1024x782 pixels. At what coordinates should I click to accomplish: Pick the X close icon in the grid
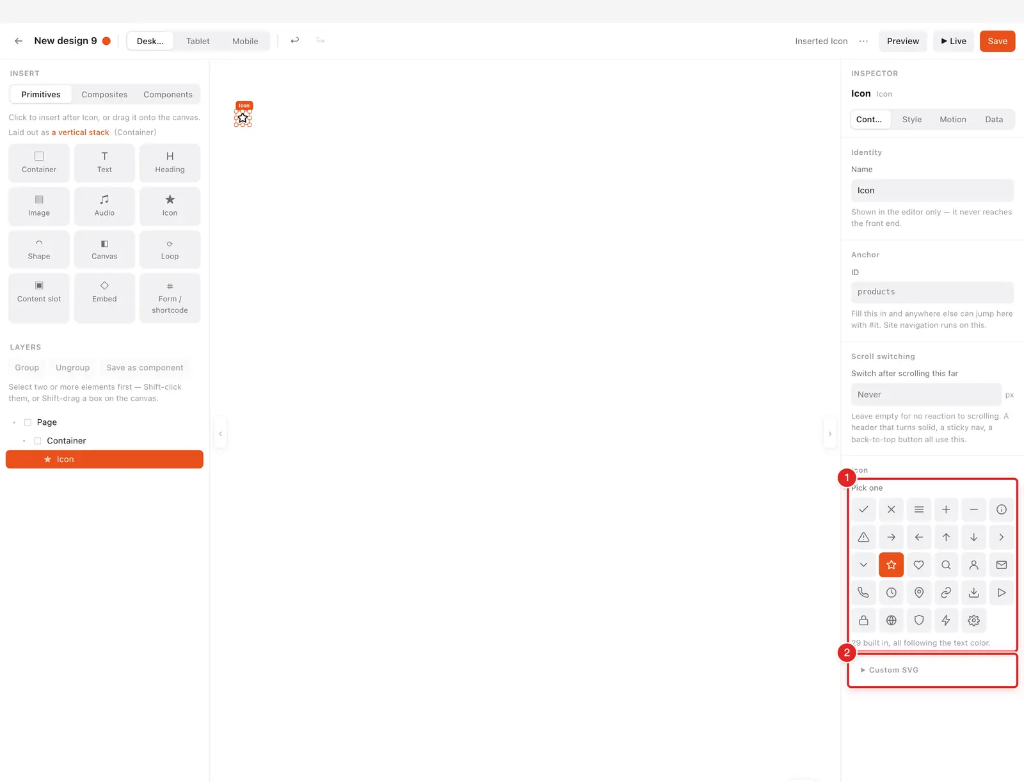tap(891, 509)
